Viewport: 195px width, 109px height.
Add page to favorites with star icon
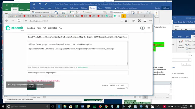tap(126, 21)
